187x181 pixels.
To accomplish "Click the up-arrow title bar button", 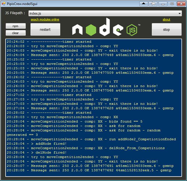I will [144, 4].
